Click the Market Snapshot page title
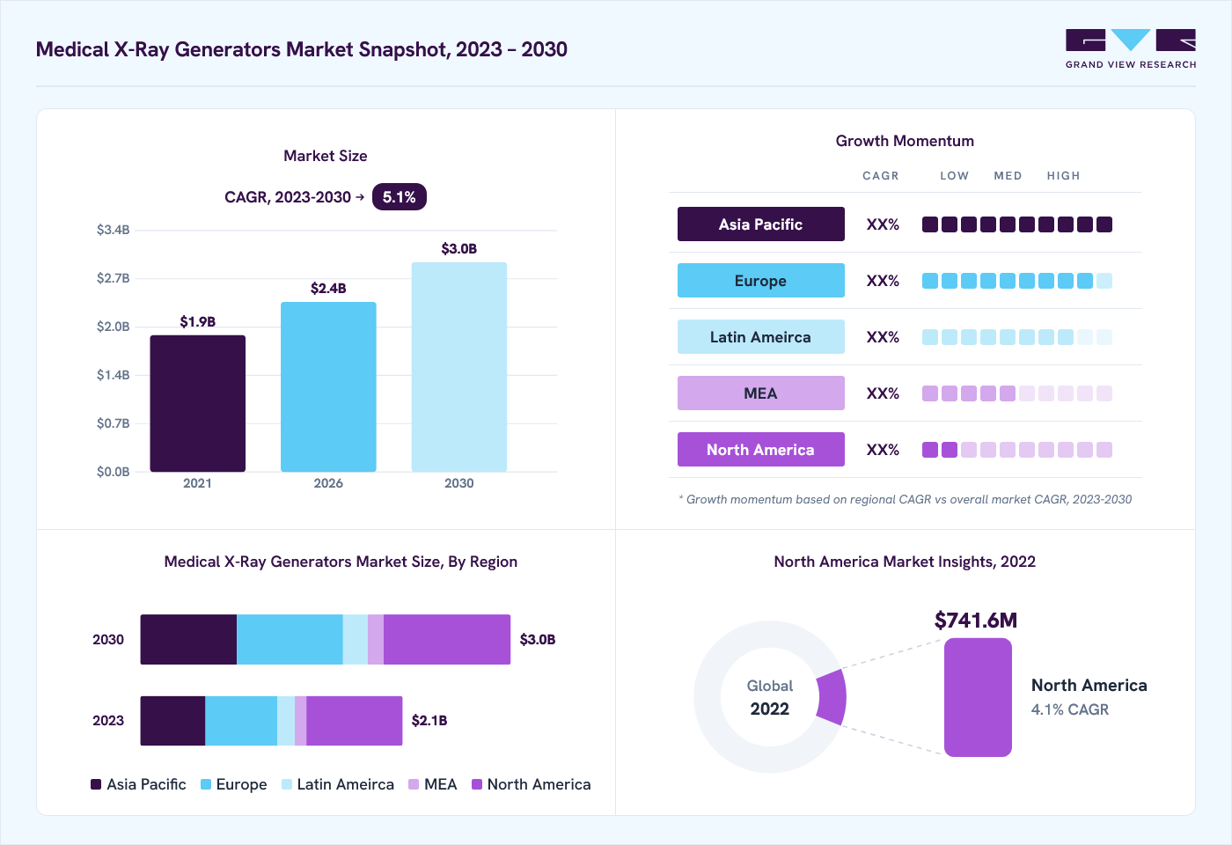Image resolution: width=1232 pixels, height=845 pixels. click(x=302, y=49)
